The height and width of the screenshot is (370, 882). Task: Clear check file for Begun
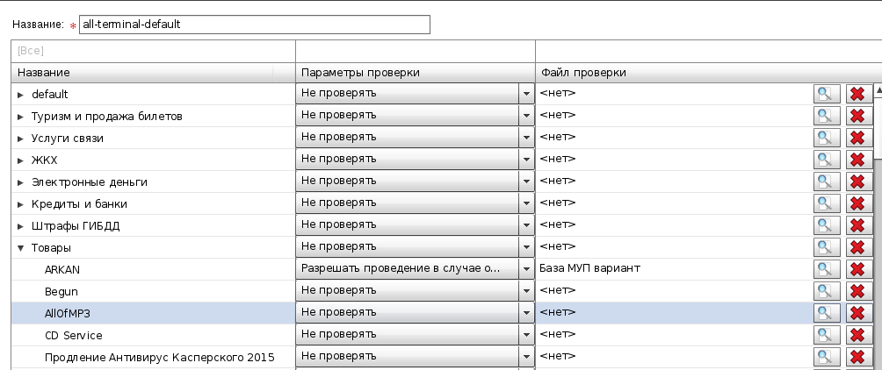pos(857,291)
